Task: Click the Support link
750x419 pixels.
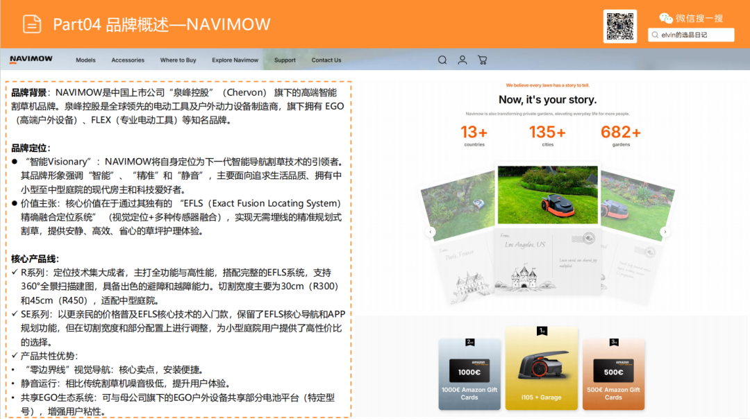Action: click(285, 60)
